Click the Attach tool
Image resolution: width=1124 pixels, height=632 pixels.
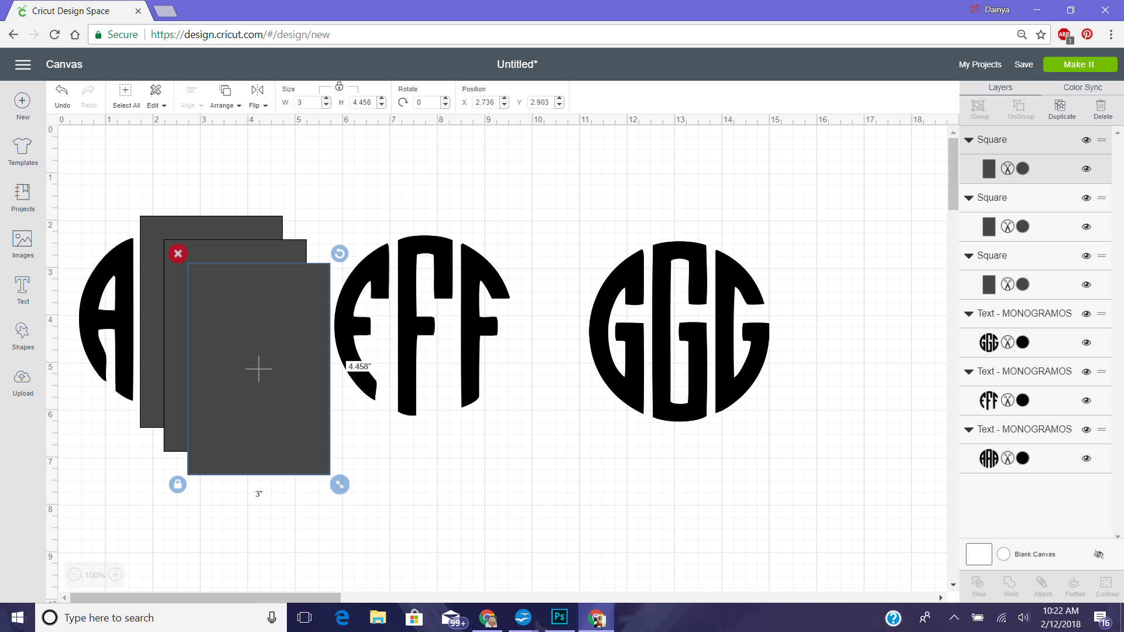coord(1043,586)
